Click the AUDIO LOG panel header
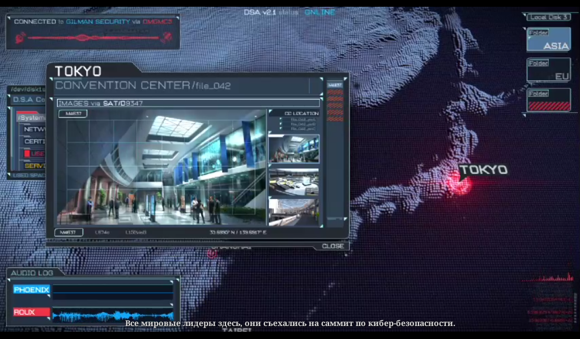580x339 pixels. tap(32, 273)
